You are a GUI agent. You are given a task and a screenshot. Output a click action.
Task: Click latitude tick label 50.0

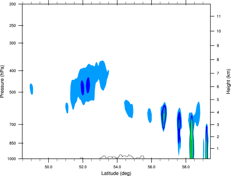48,167
